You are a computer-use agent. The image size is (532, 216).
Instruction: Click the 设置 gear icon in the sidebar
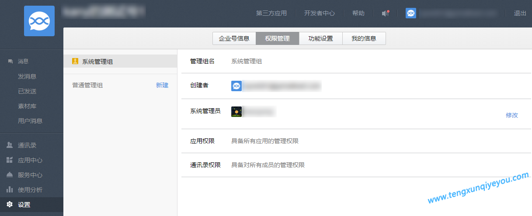tap(10, 205)
